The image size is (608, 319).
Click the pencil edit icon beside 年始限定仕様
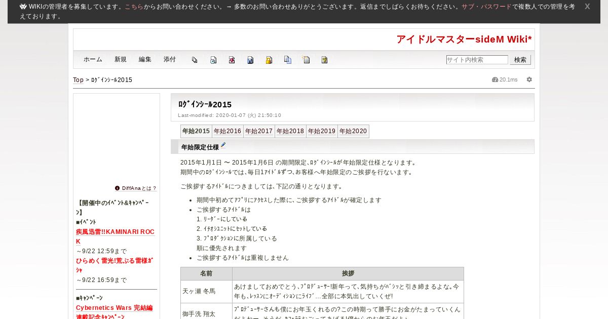tap(223, 145)
